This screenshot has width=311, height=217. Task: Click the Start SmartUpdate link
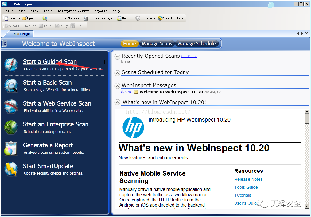tap(48, 166)
